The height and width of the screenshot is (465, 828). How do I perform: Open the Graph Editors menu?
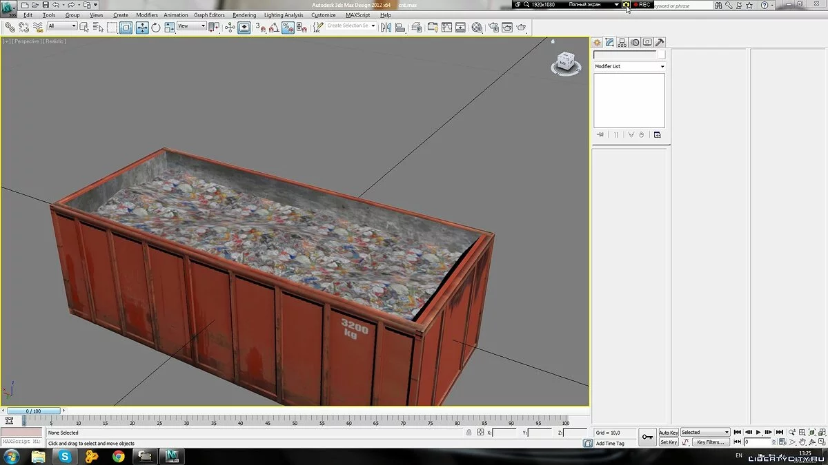point(209,14)
